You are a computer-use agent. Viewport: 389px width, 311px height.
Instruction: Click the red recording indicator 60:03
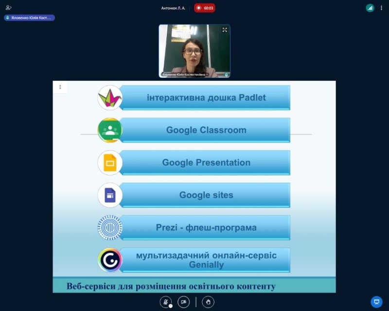pos(205,8)
